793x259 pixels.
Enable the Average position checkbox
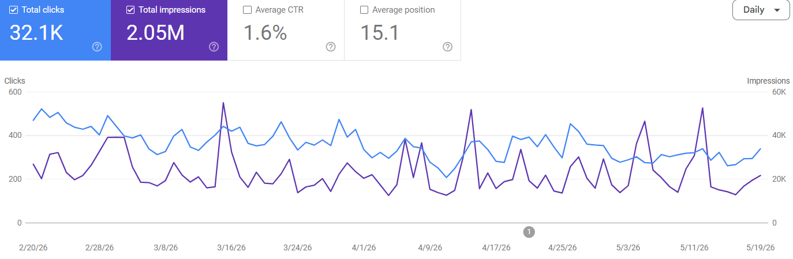(364, 10)
